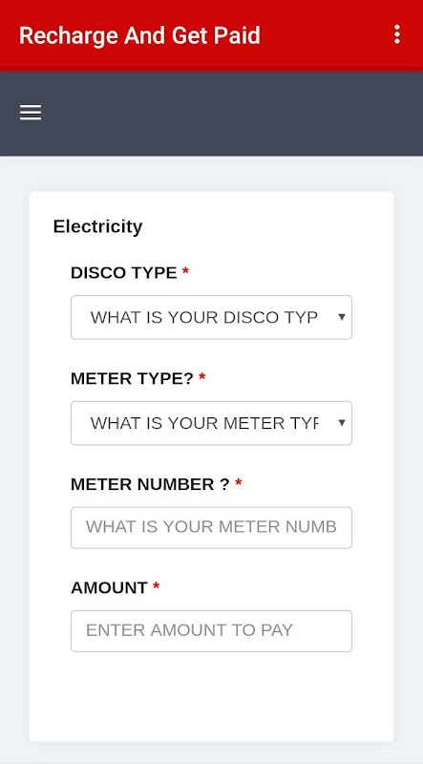Focus the meter number input field
The image size is (423, 764).
(211, 528)
